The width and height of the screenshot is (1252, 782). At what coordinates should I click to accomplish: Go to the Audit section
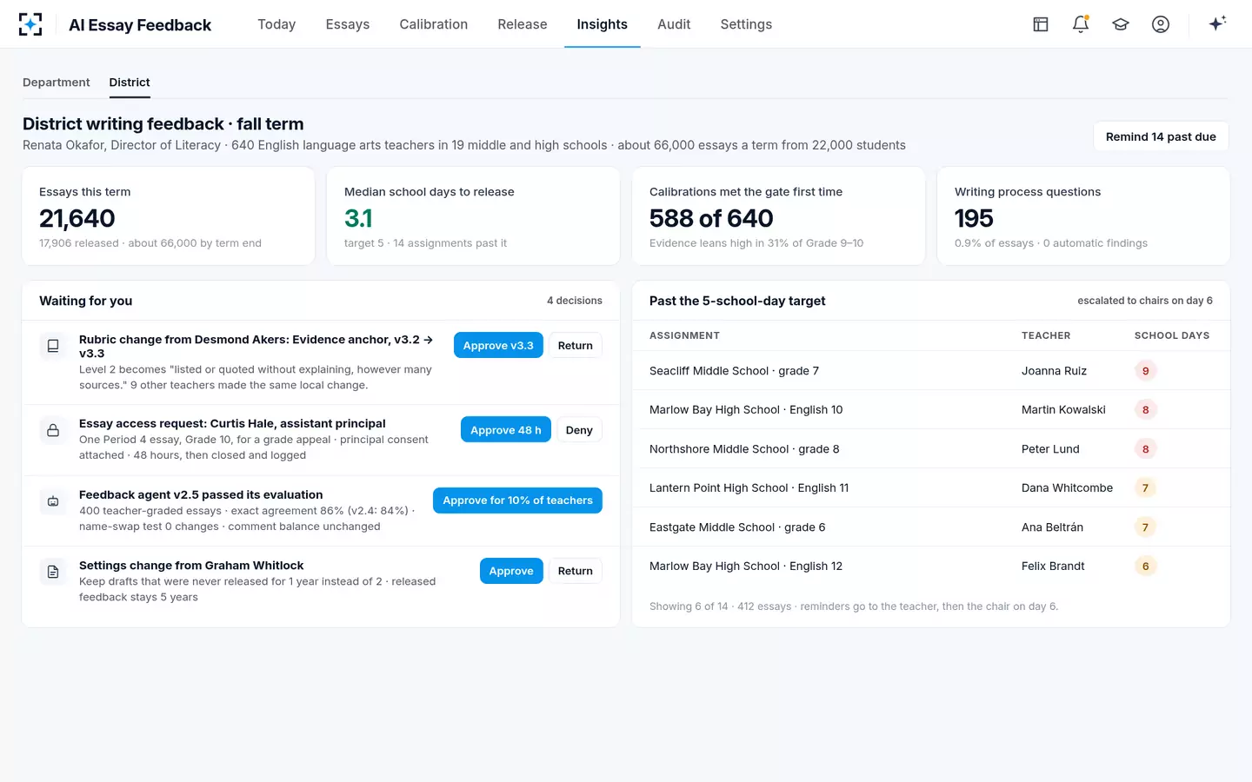pos(674,24)
